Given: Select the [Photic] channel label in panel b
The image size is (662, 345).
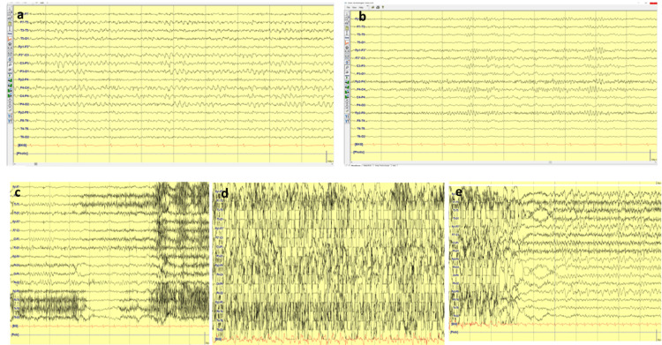Looking at the screenshot, I should point(359,152).
